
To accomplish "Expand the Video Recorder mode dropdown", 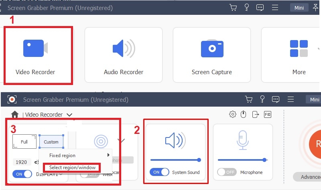I will (x=69, y=115).
